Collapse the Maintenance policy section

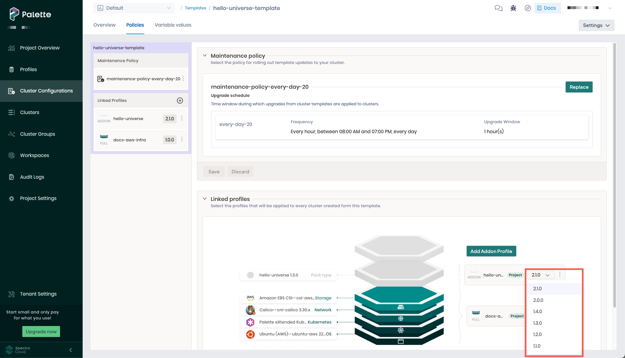(x=205, y=55)
